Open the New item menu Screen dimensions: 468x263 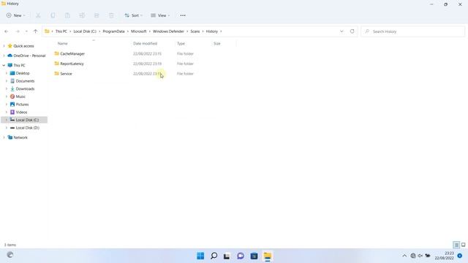pos(16,15)
